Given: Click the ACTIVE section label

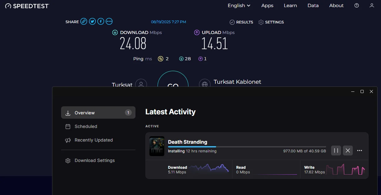Looking at the screenshot, I should 152,126.
